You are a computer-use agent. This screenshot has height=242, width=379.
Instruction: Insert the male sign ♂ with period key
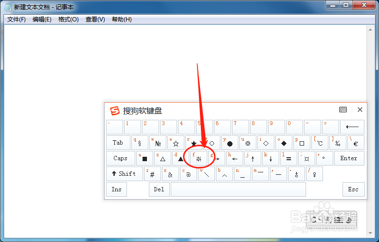pyautogui.click(x=296, y=174)
